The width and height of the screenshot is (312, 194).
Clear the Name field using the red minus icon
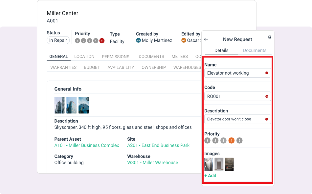pos(266,73)
